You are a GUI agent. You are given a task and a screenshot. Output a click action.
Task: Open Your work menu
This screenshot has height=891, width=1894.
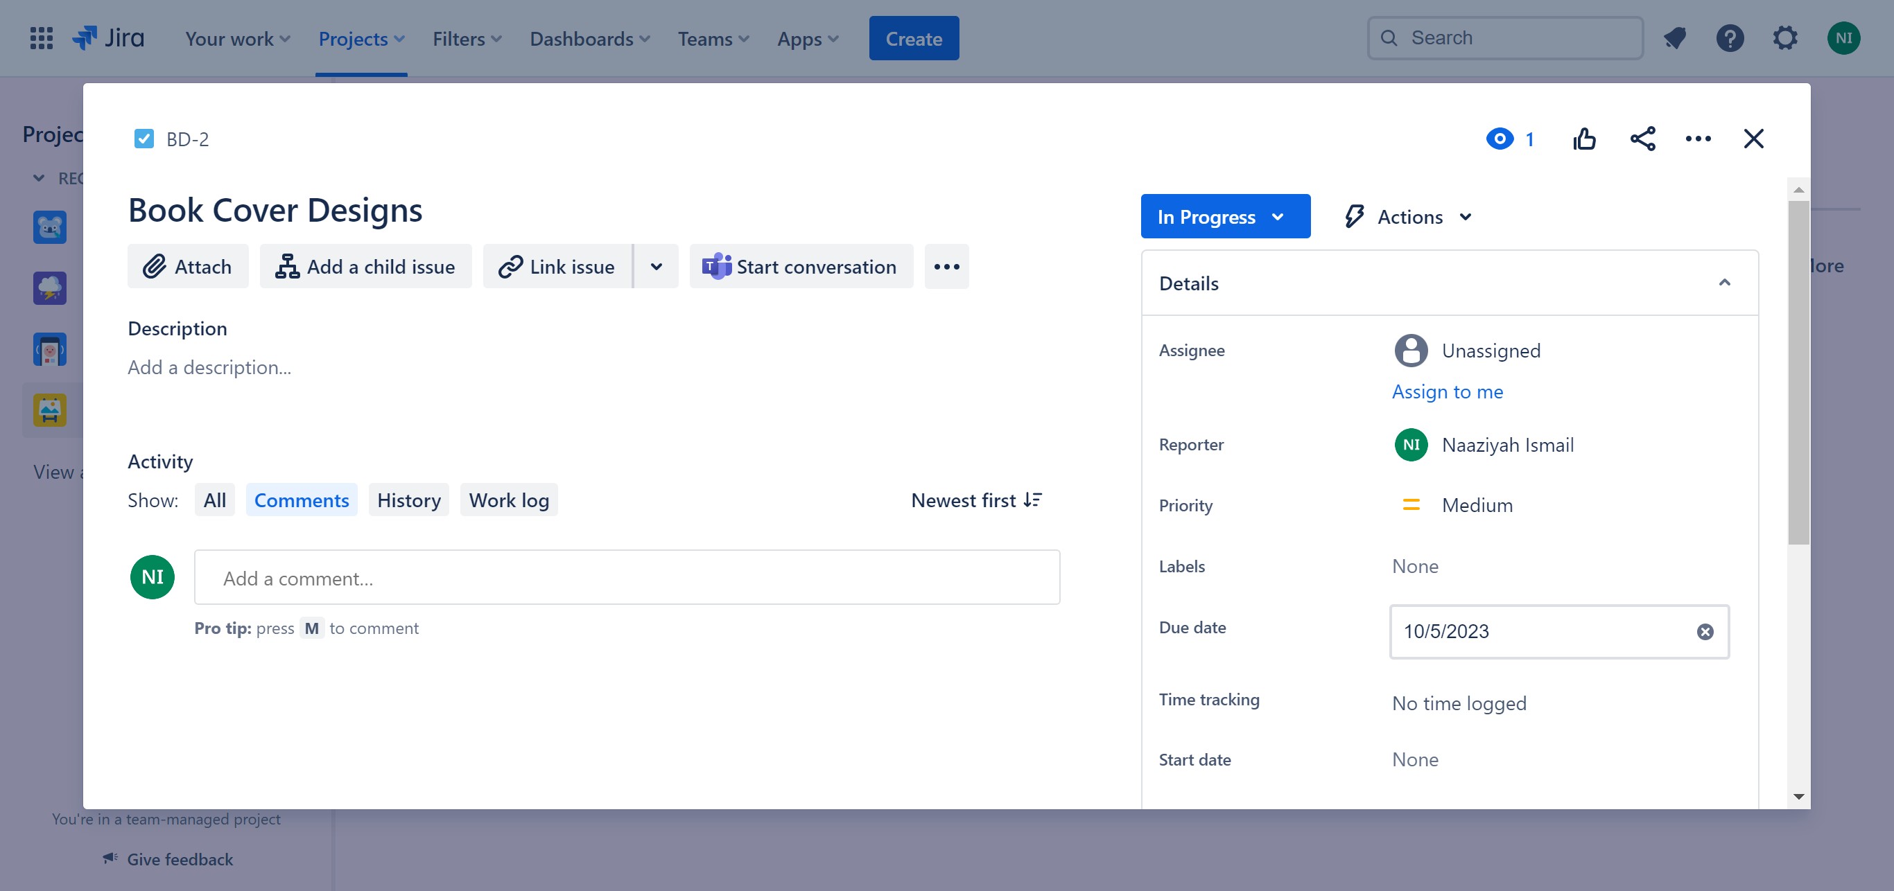click(238, 38)
